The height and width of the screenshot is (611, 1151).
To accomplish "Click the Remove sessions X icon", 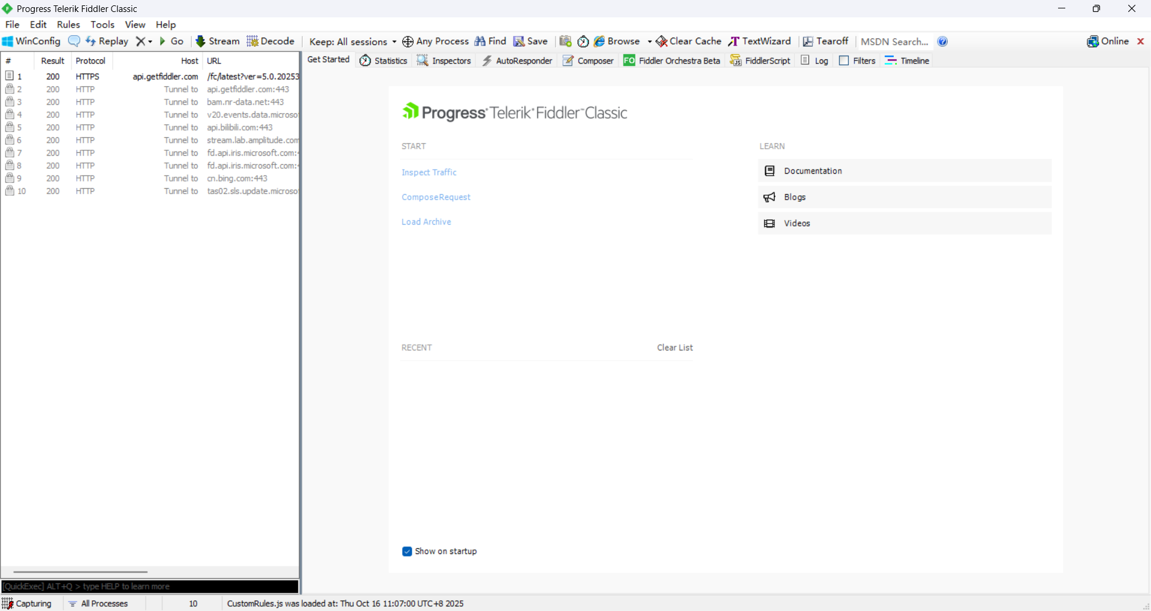I will coord(140,41).
